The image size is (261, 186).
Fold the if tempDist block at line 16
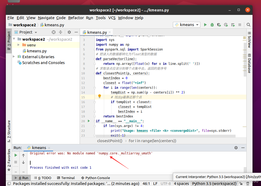point(95,102)
